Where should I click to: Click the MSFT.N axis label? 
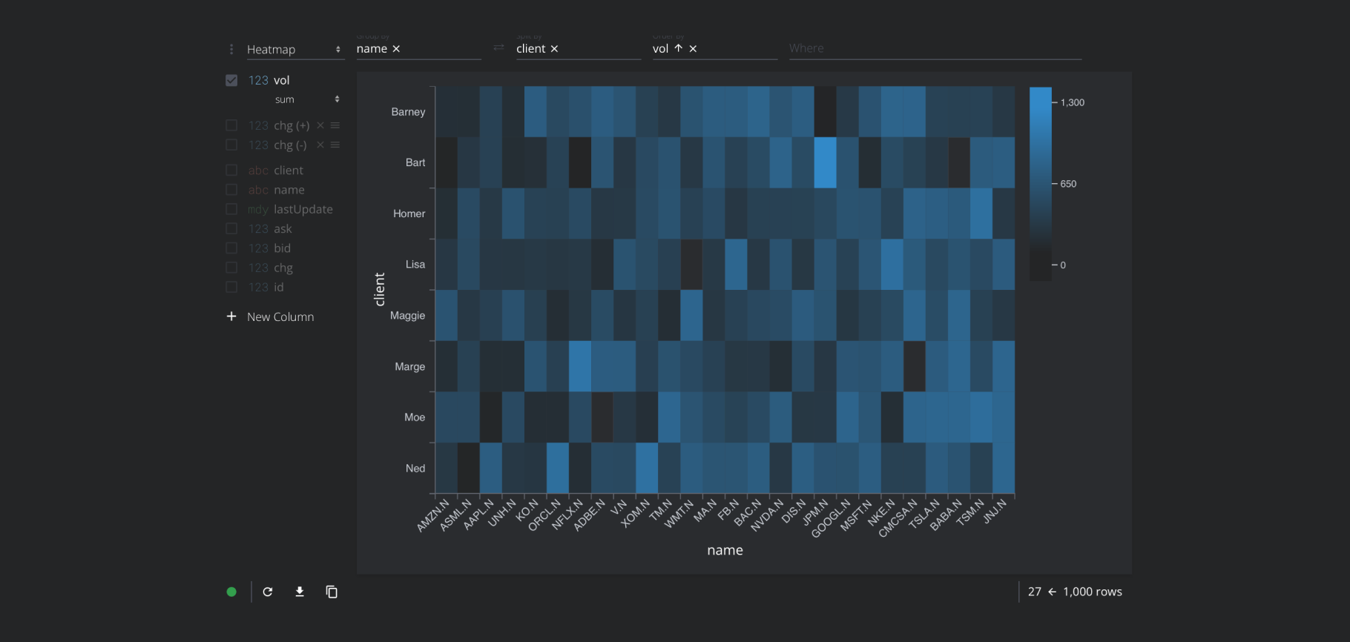click(x=857, y=515)
